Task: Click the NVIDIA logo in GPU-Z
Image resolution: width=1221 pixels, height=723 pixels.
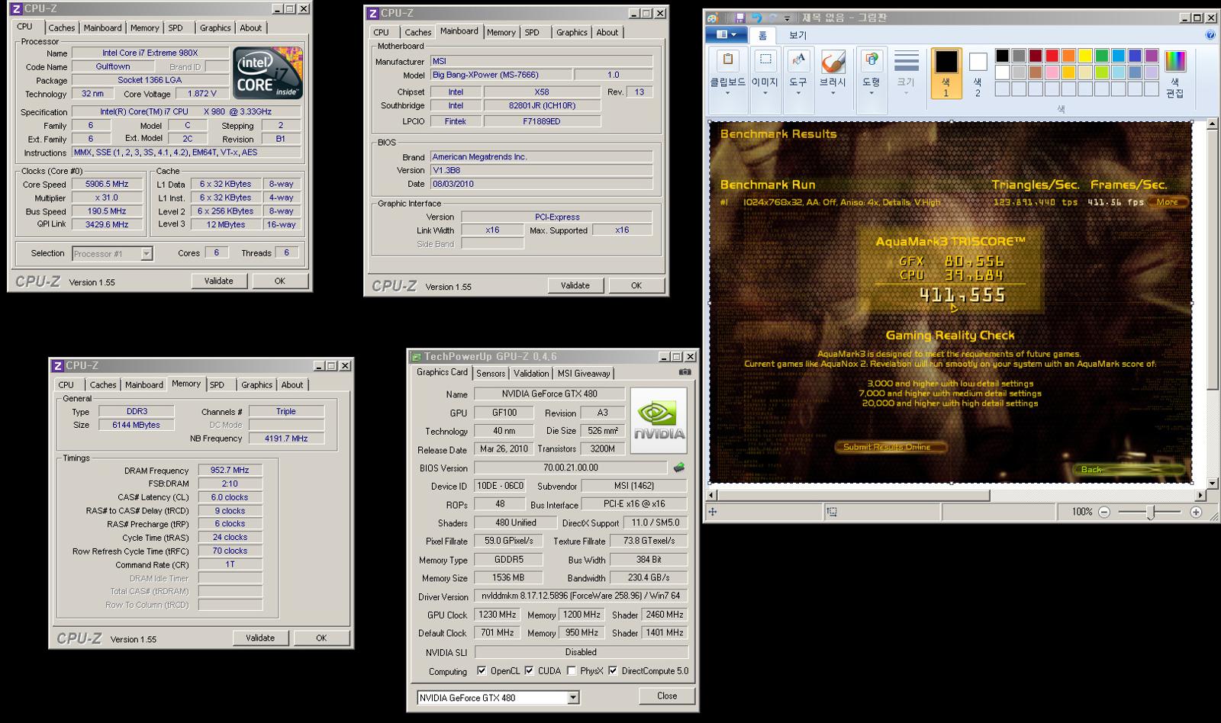Action: click(x=659, y=420)
